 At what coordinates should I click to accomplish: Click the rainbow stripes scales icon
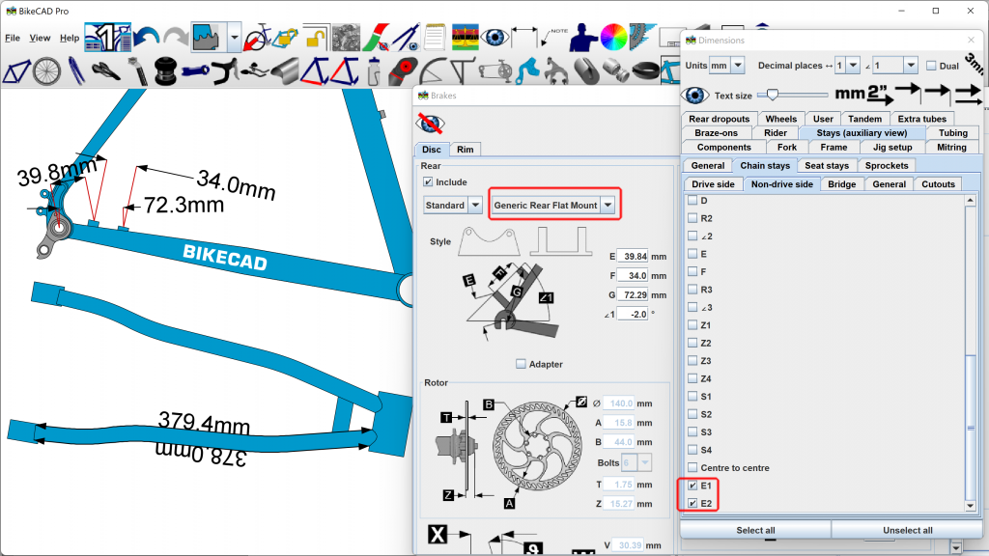point(465,38)
